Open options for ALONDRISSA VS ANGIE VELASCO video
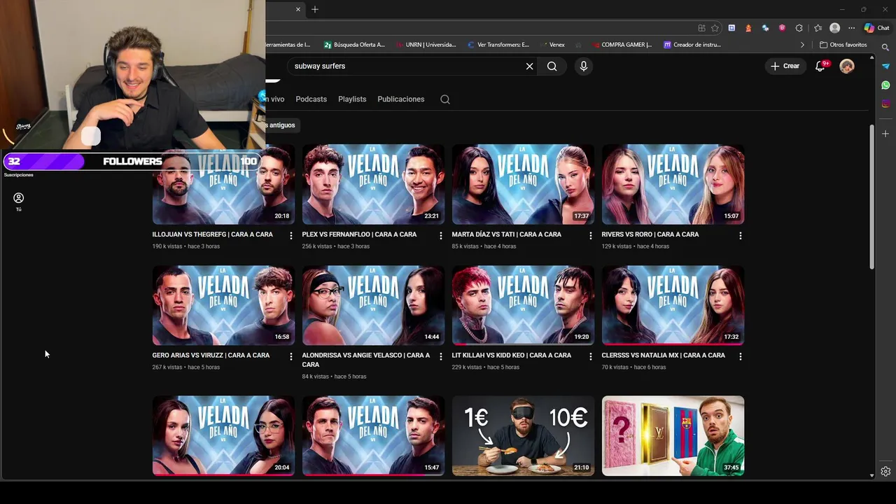This screenshot has width=896, height=504. point(440,356)
